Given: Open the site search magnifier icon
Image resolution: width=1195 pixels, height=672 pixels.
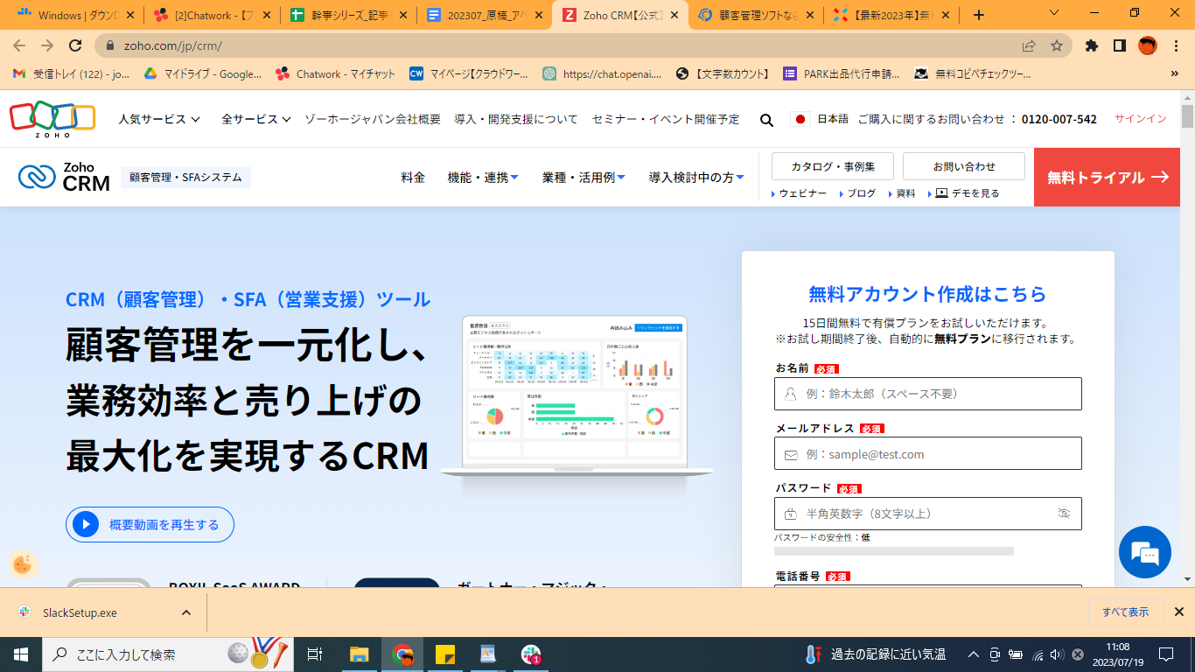Looking at the screenshot, I should (766, 120).
